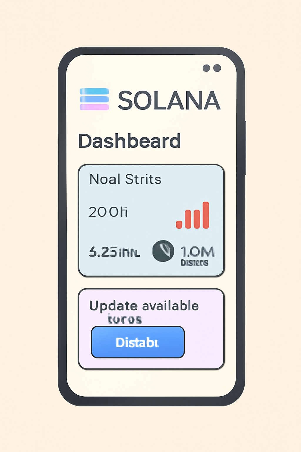The height and width of the screenshot is (452, 301).
Task: Click the Update available heading
Action: pyautogui.click(x=144, y=306)
